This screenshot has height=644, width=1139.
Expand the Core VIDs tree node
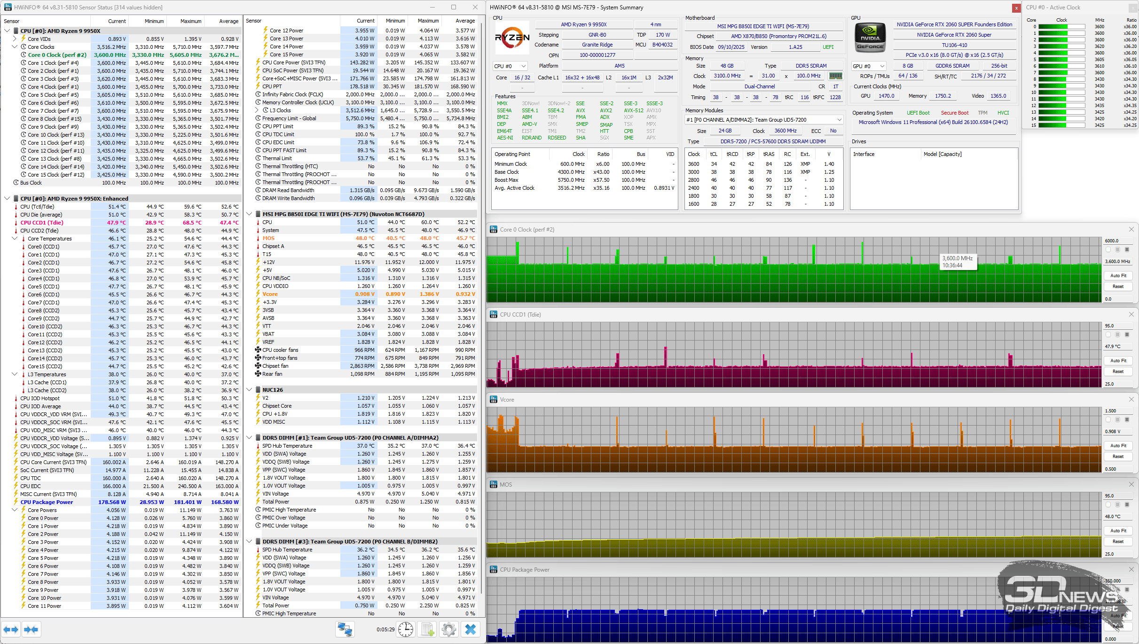pos(15,39)
